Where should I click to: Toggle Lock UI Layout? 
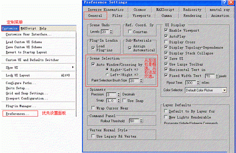tap(38, 75)
